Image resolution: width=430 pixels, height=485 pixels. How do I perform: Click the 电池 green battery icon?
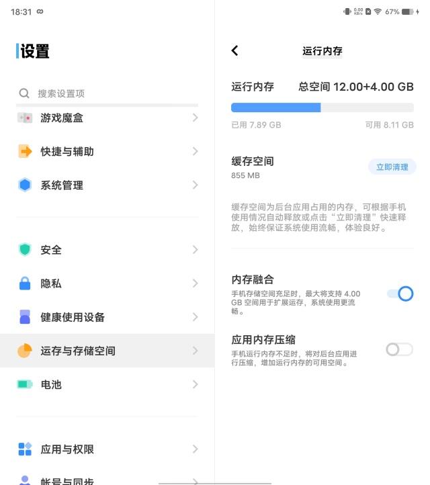tap(25, 384)
